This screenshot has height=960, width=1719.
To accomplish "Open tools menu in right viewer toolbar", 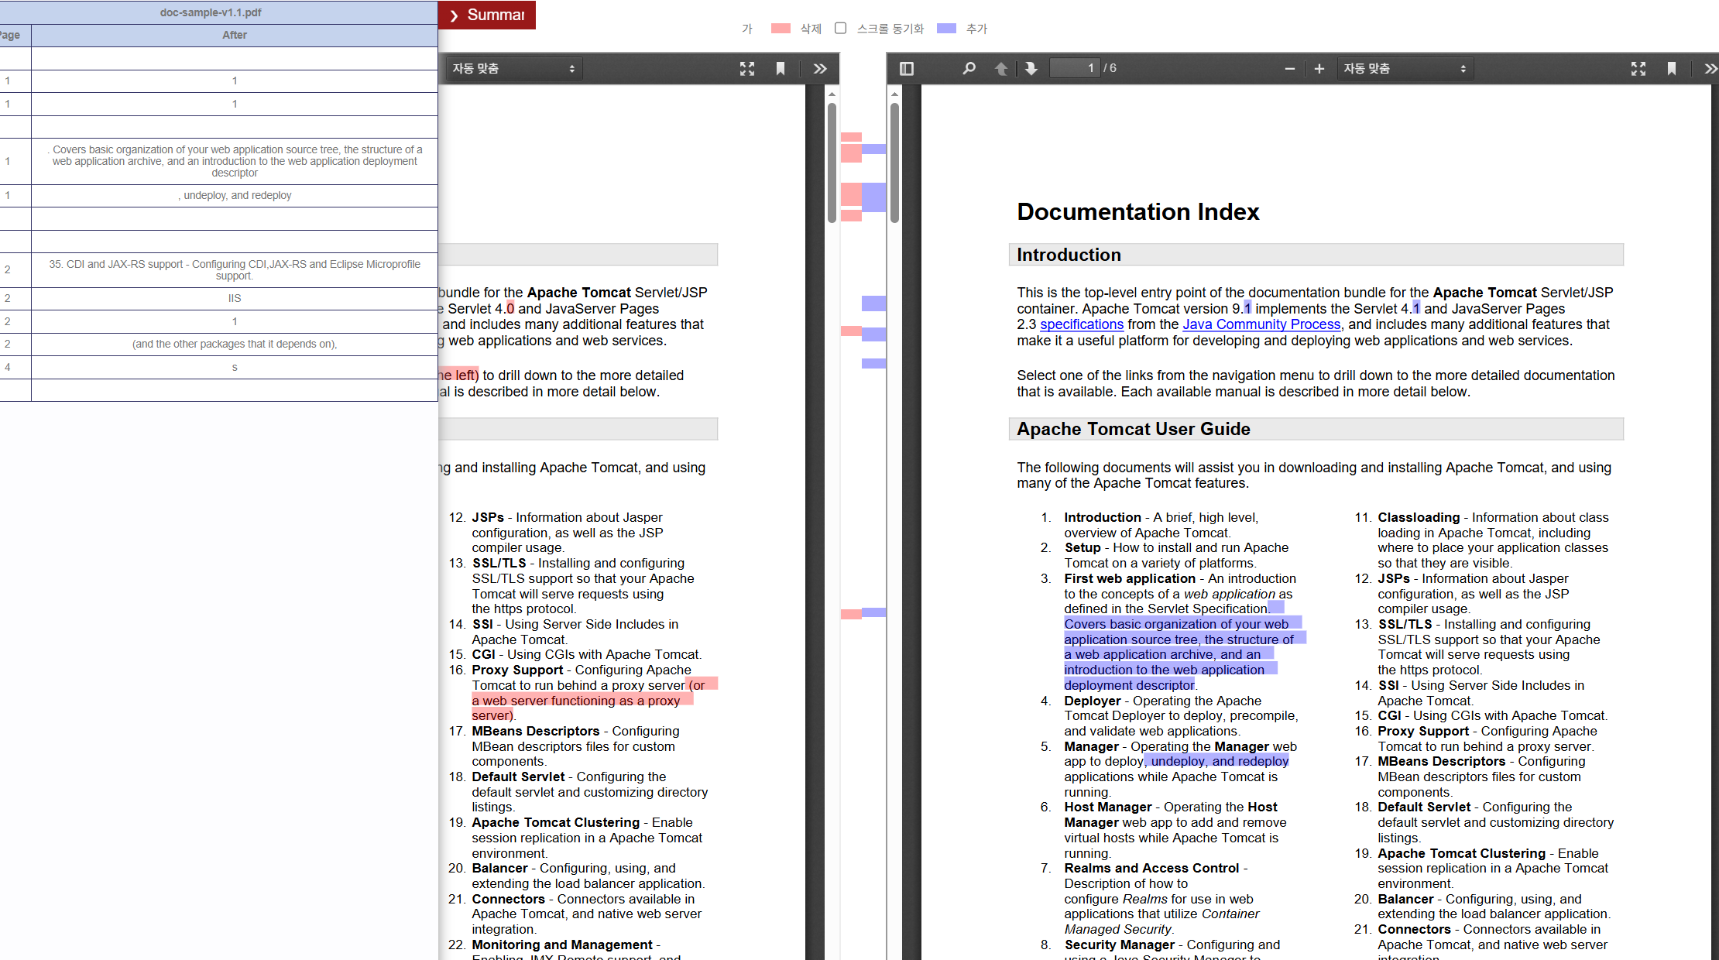I will coord(1710,69).
